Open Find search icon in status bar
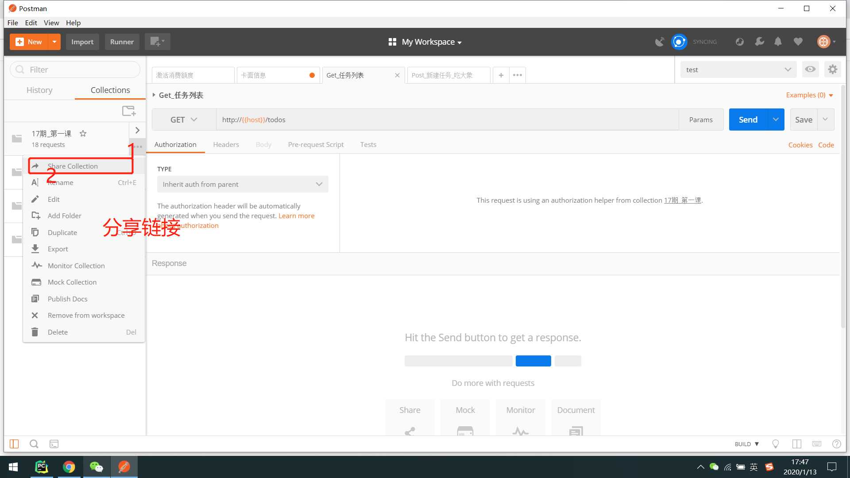Viewport: 850px width, 478px height. [34, 444]
